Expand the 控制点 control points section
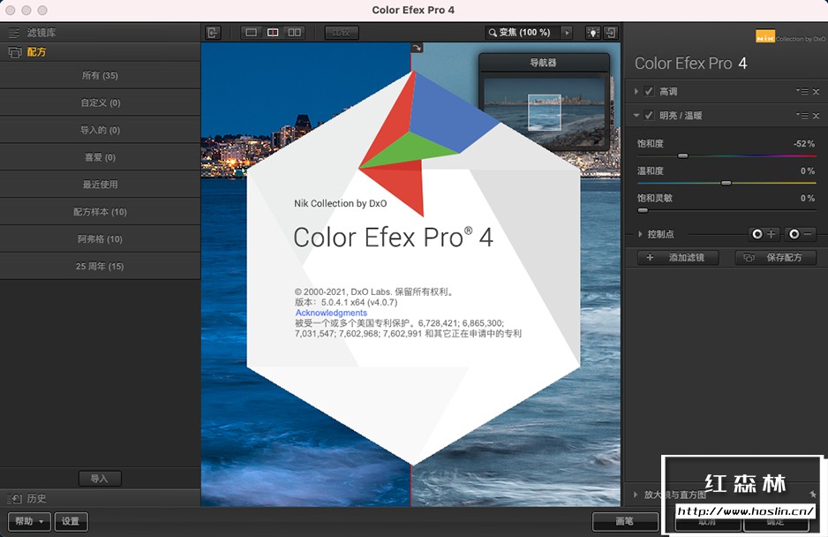The image size is (828, 537). coord(640,234)
